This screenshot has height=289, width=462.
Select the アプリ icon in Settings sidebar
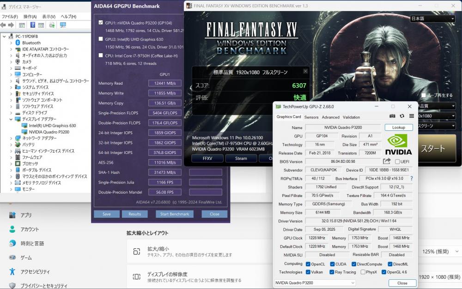pos(12,215)
